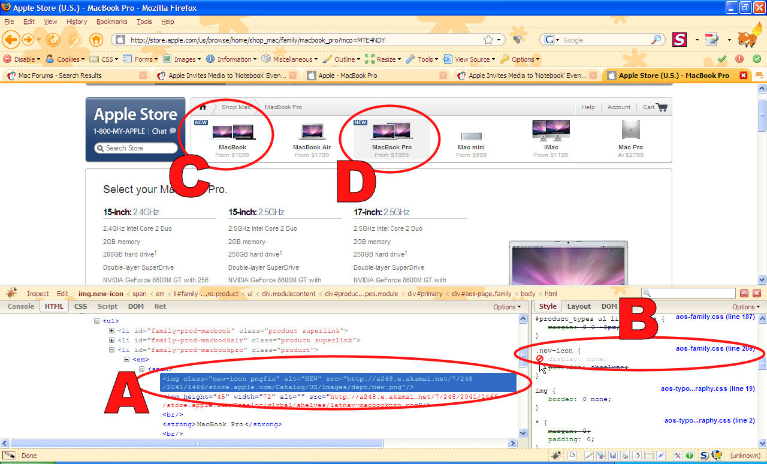The height and width of the screenshot is (464, 767).
Task: Click the Reload page icon
Action: point(53,40)
